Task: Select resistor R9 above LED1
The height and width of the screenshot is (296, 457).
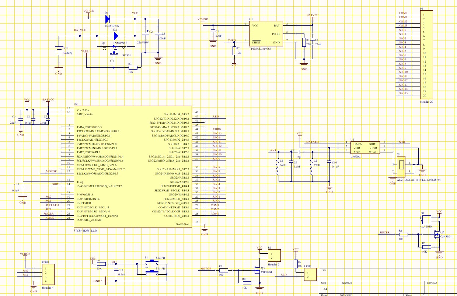Action: tap(295, 264)
